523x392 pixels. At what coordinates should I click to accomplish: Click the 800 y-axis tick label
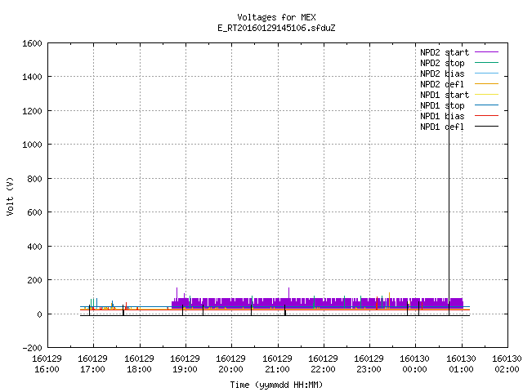click(x=34, y=179)
